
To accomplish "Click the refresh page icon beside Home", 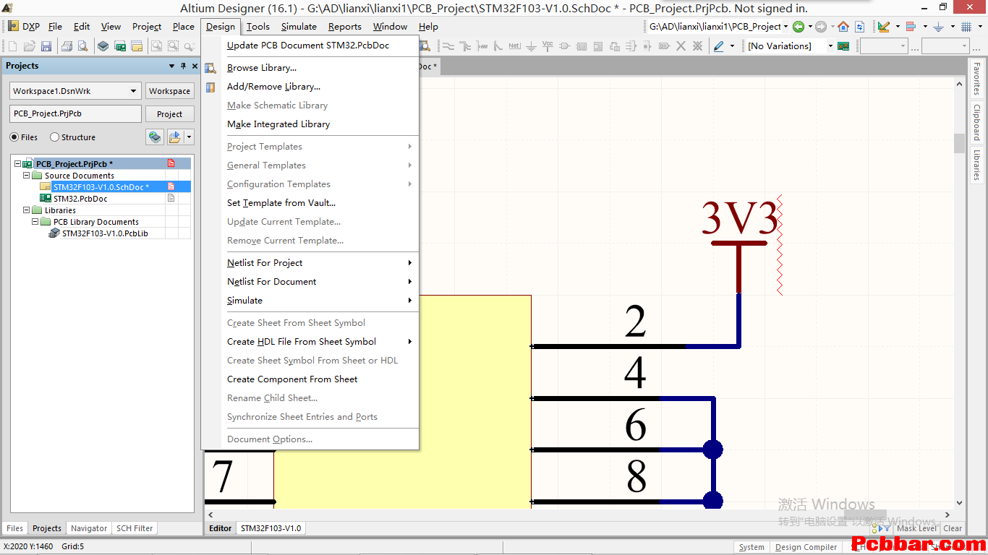I will pos(859,27).
